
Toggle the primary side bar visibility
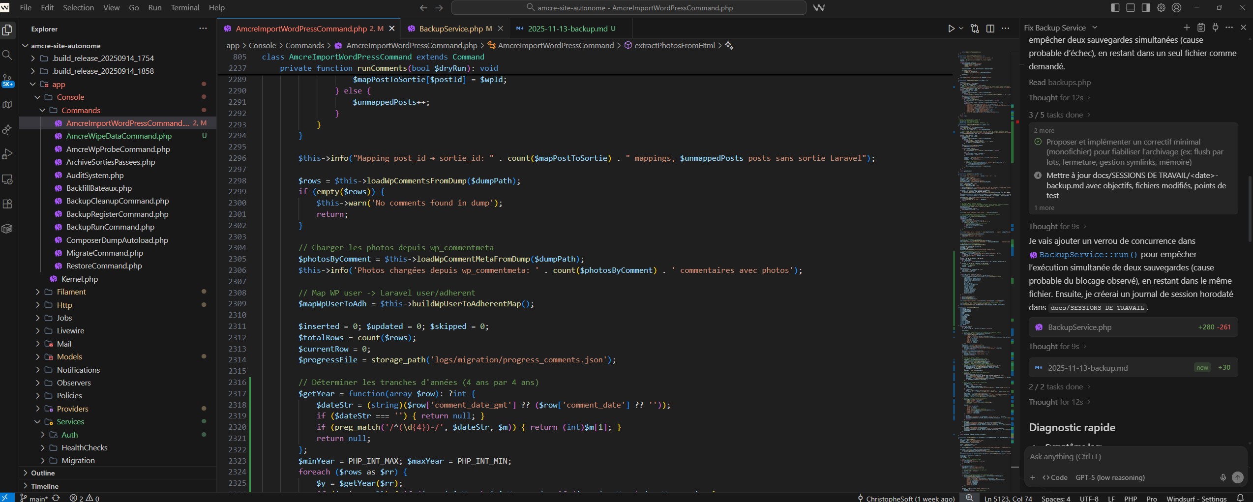(x=1115, y=7)
